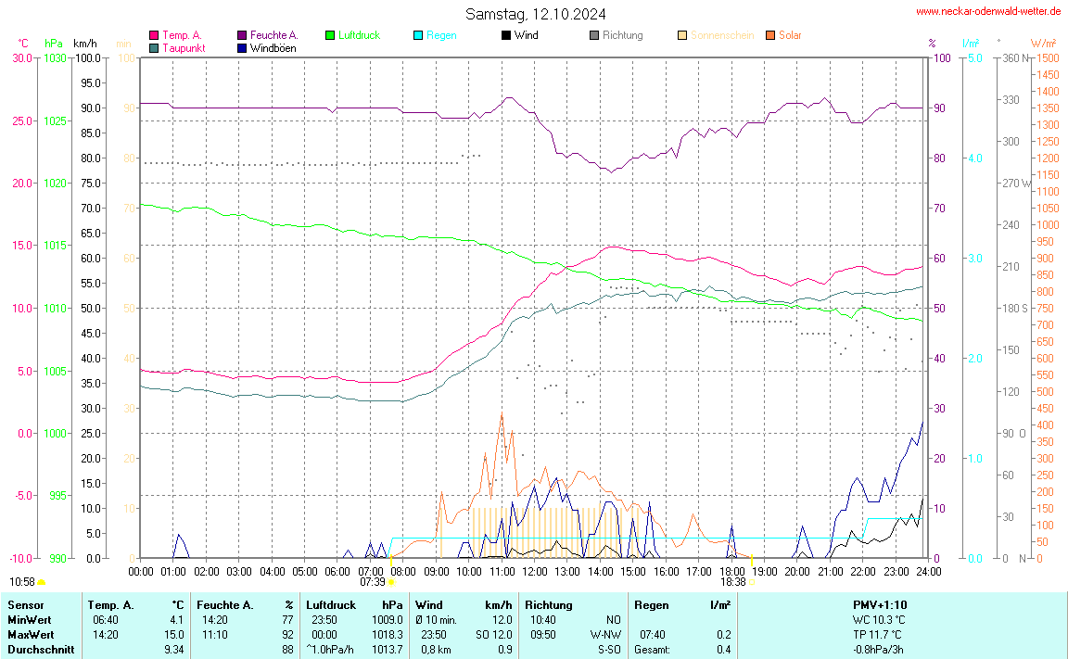Click the yellow sun icon beside 10:58
This screenshot has width=1068, height=659.
pos(42,582)
